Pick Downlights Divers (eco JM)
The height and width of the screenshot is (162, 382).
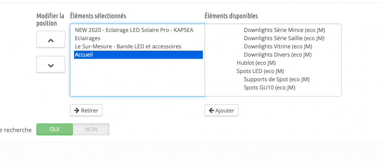278,55
